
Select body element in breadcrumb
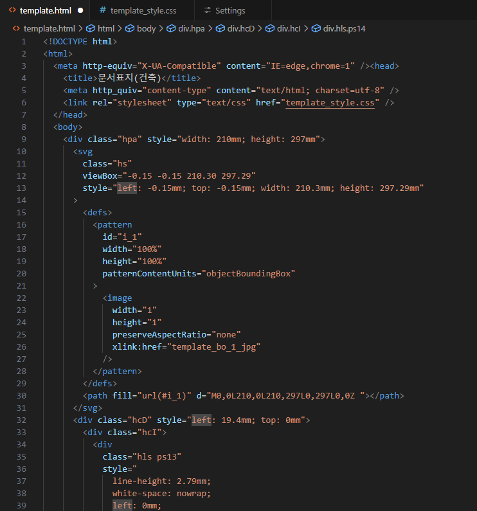(x=146, y=29)
